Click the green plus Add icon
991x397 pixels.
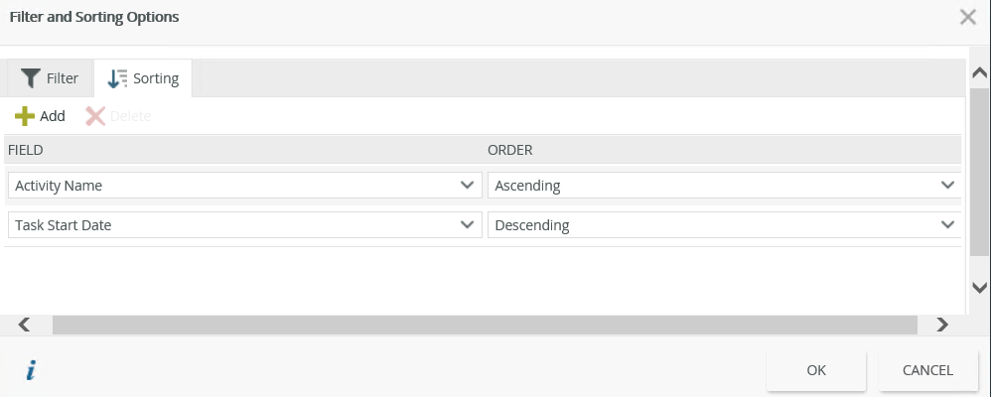coord(25,116)
